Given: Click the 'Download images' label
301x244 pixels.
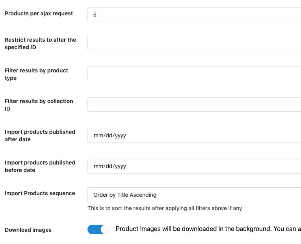Looking at the screenshot, I should click(28, 230).
